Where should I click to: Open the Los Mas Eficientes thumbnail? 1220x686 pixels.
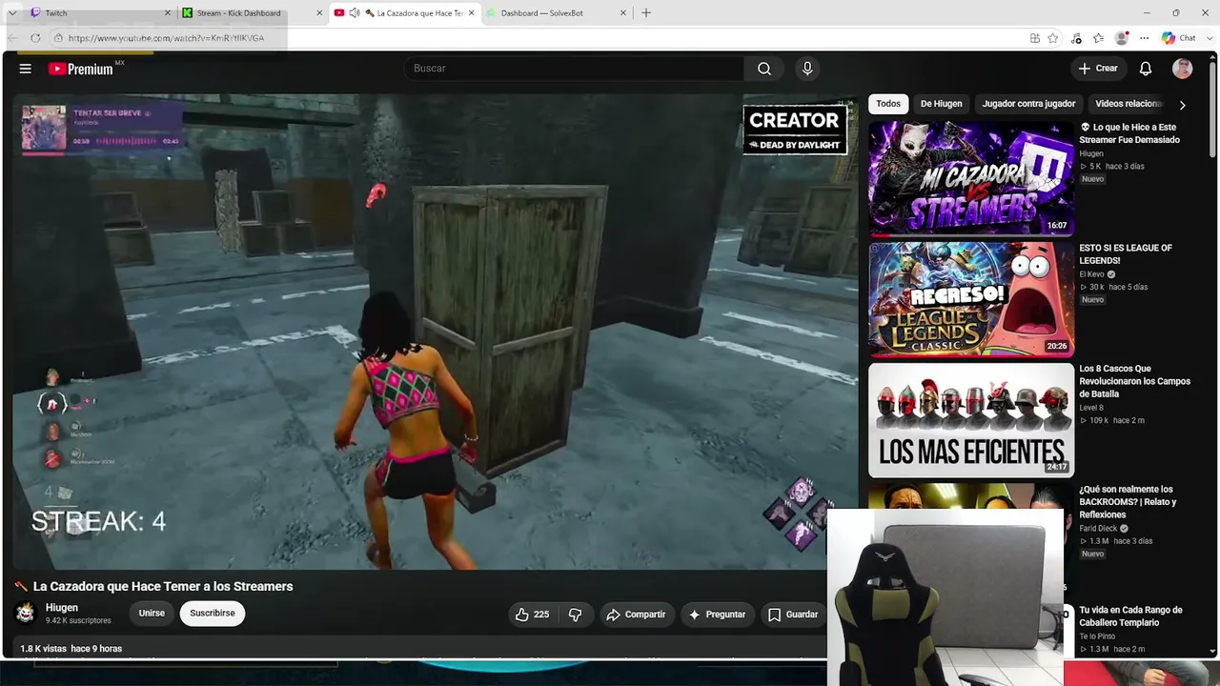971,420
